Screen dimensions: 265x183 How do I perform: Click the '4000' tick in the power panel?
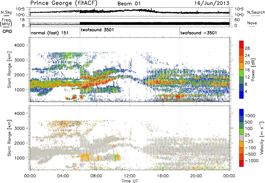point(19,45)
